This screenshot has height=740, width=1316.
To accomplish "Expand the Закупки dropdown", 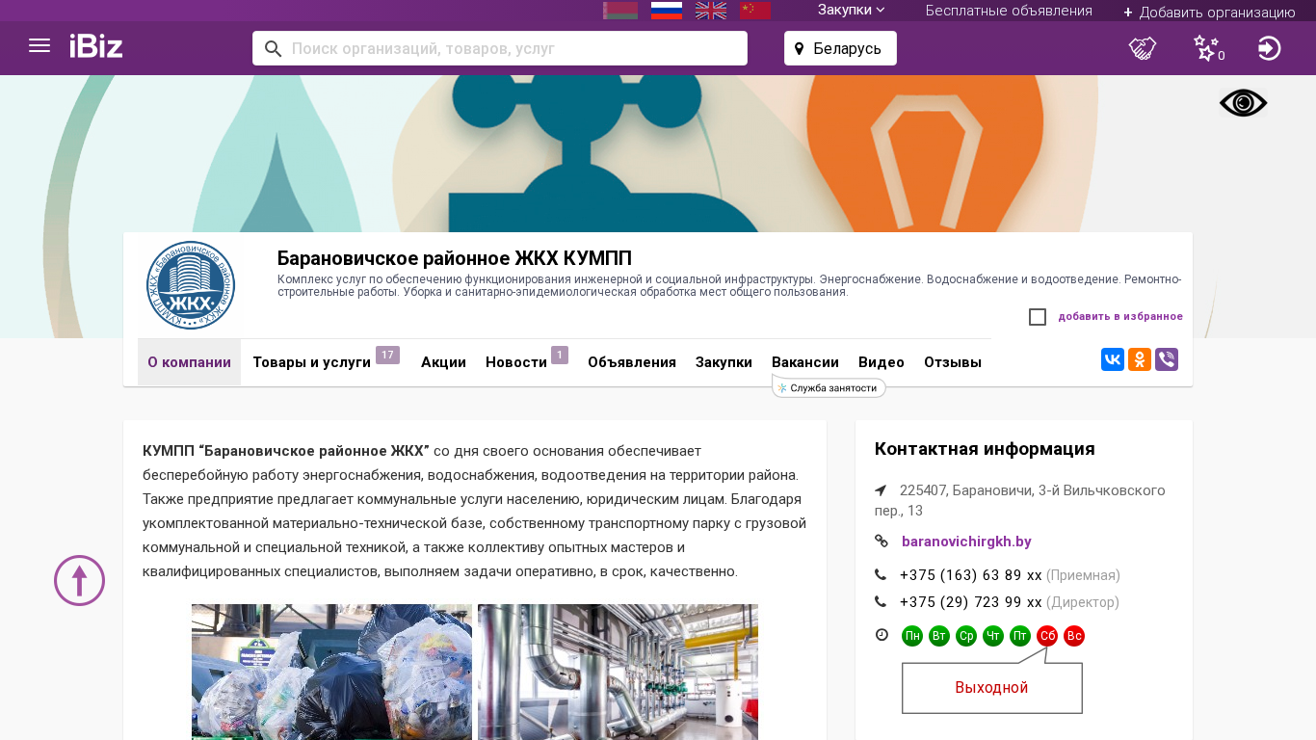I will [852, 10].
